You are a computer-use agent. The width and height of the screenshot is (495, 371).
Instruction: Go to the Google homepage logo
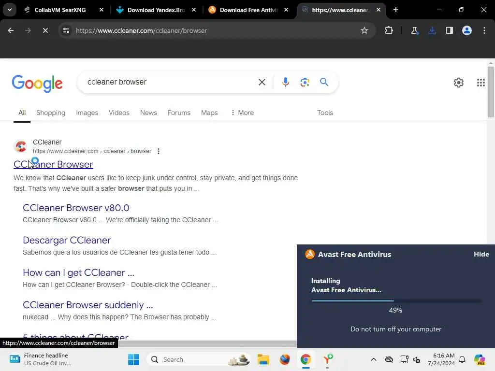click(37, 83)
